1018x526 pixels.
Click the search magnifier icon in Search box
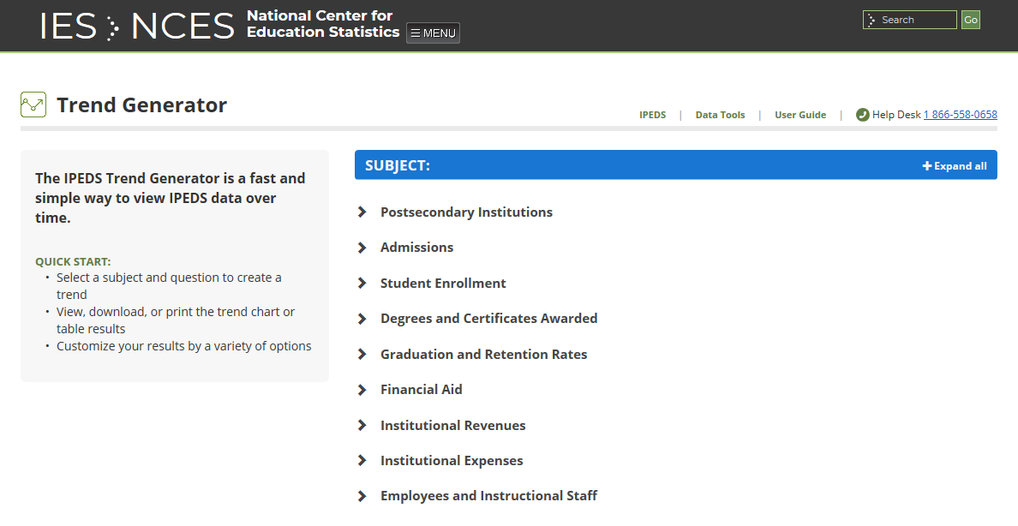tap(871, 20)
